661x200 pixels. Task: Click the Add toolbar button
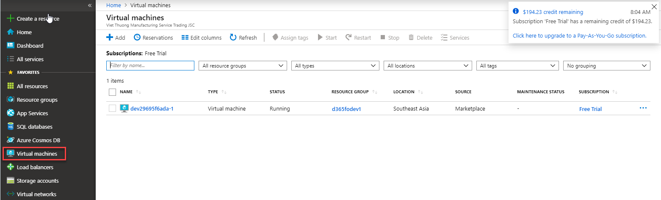(x=116, y=38)
